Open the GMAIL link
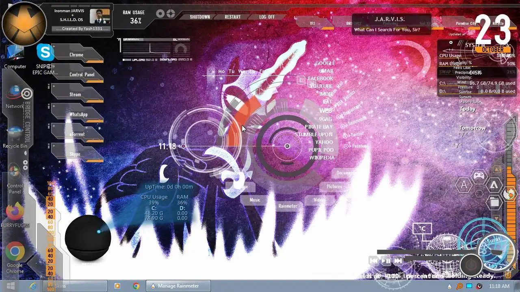Viewport: 520px width, 292px height. 326,71
